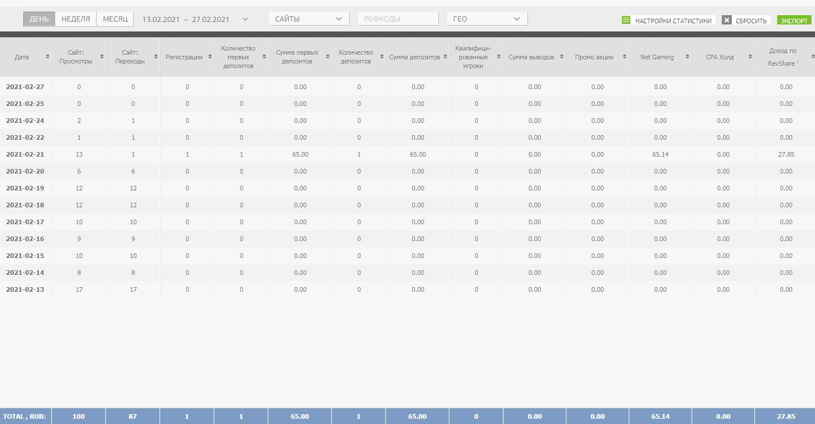Select the date cell 2021-02-27
Image resolution: width=815 pixels, height=424 pixels.
tap(25, 87)
